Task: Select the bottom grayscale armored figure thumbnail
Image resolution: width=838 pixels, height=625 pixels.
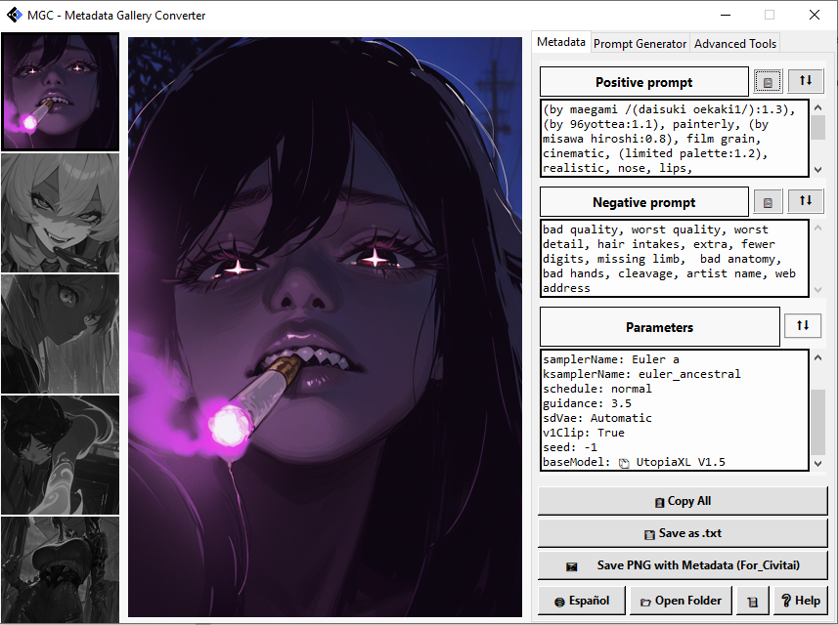Action: tap(60, 569)
